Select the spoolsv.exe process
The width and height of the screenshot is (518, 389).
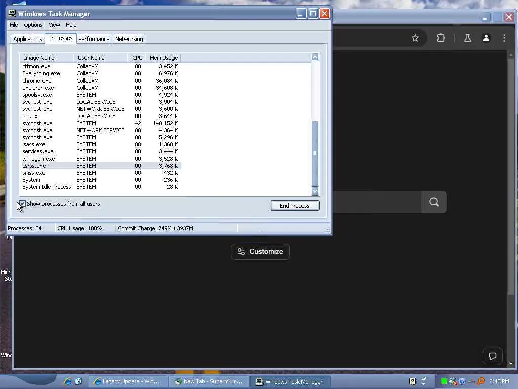pyautogui.click(x=100, y=95)
